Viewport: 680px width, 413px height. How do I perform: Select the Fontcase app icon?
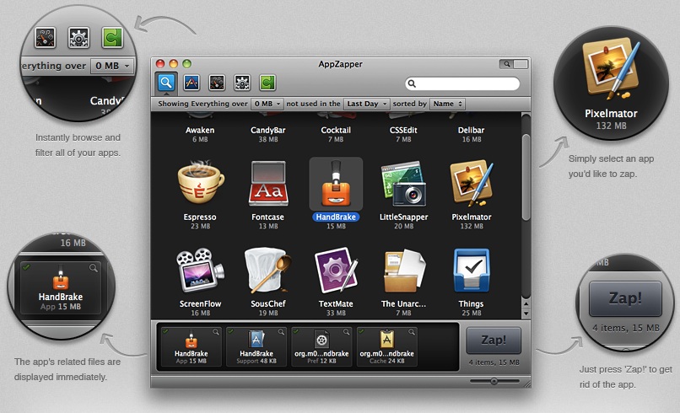tap(268, 184)
